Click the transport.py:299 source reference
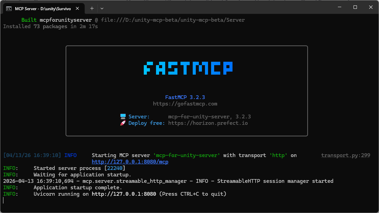 [346, 155]
